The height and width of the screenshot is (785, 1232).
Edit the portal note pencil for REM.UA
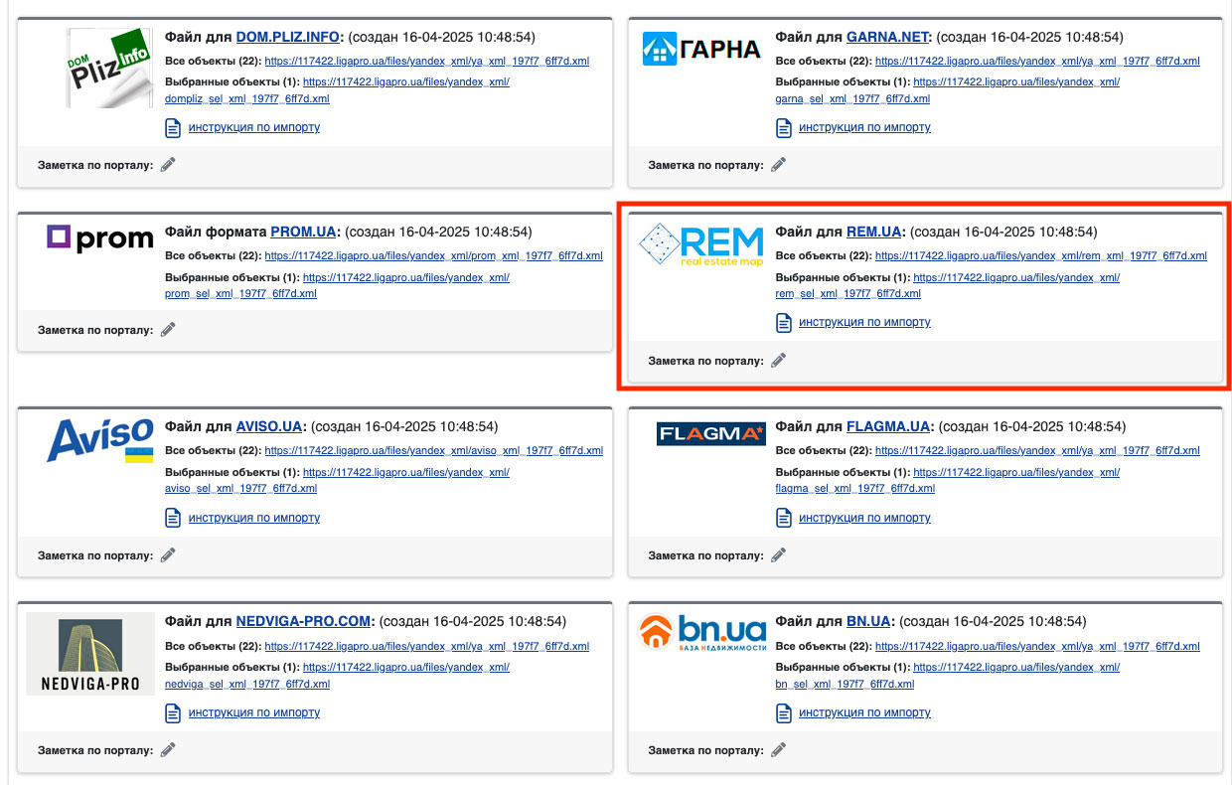(779, 361)
